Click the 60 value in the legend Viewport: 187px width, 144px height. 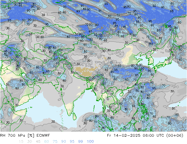coord(47,142)
